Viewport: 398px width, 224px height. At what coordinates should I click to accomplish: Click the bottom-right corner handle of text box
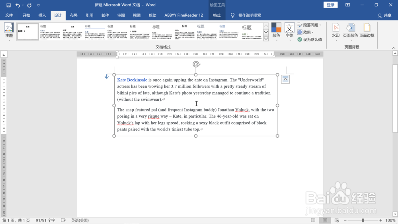point(277,136)
